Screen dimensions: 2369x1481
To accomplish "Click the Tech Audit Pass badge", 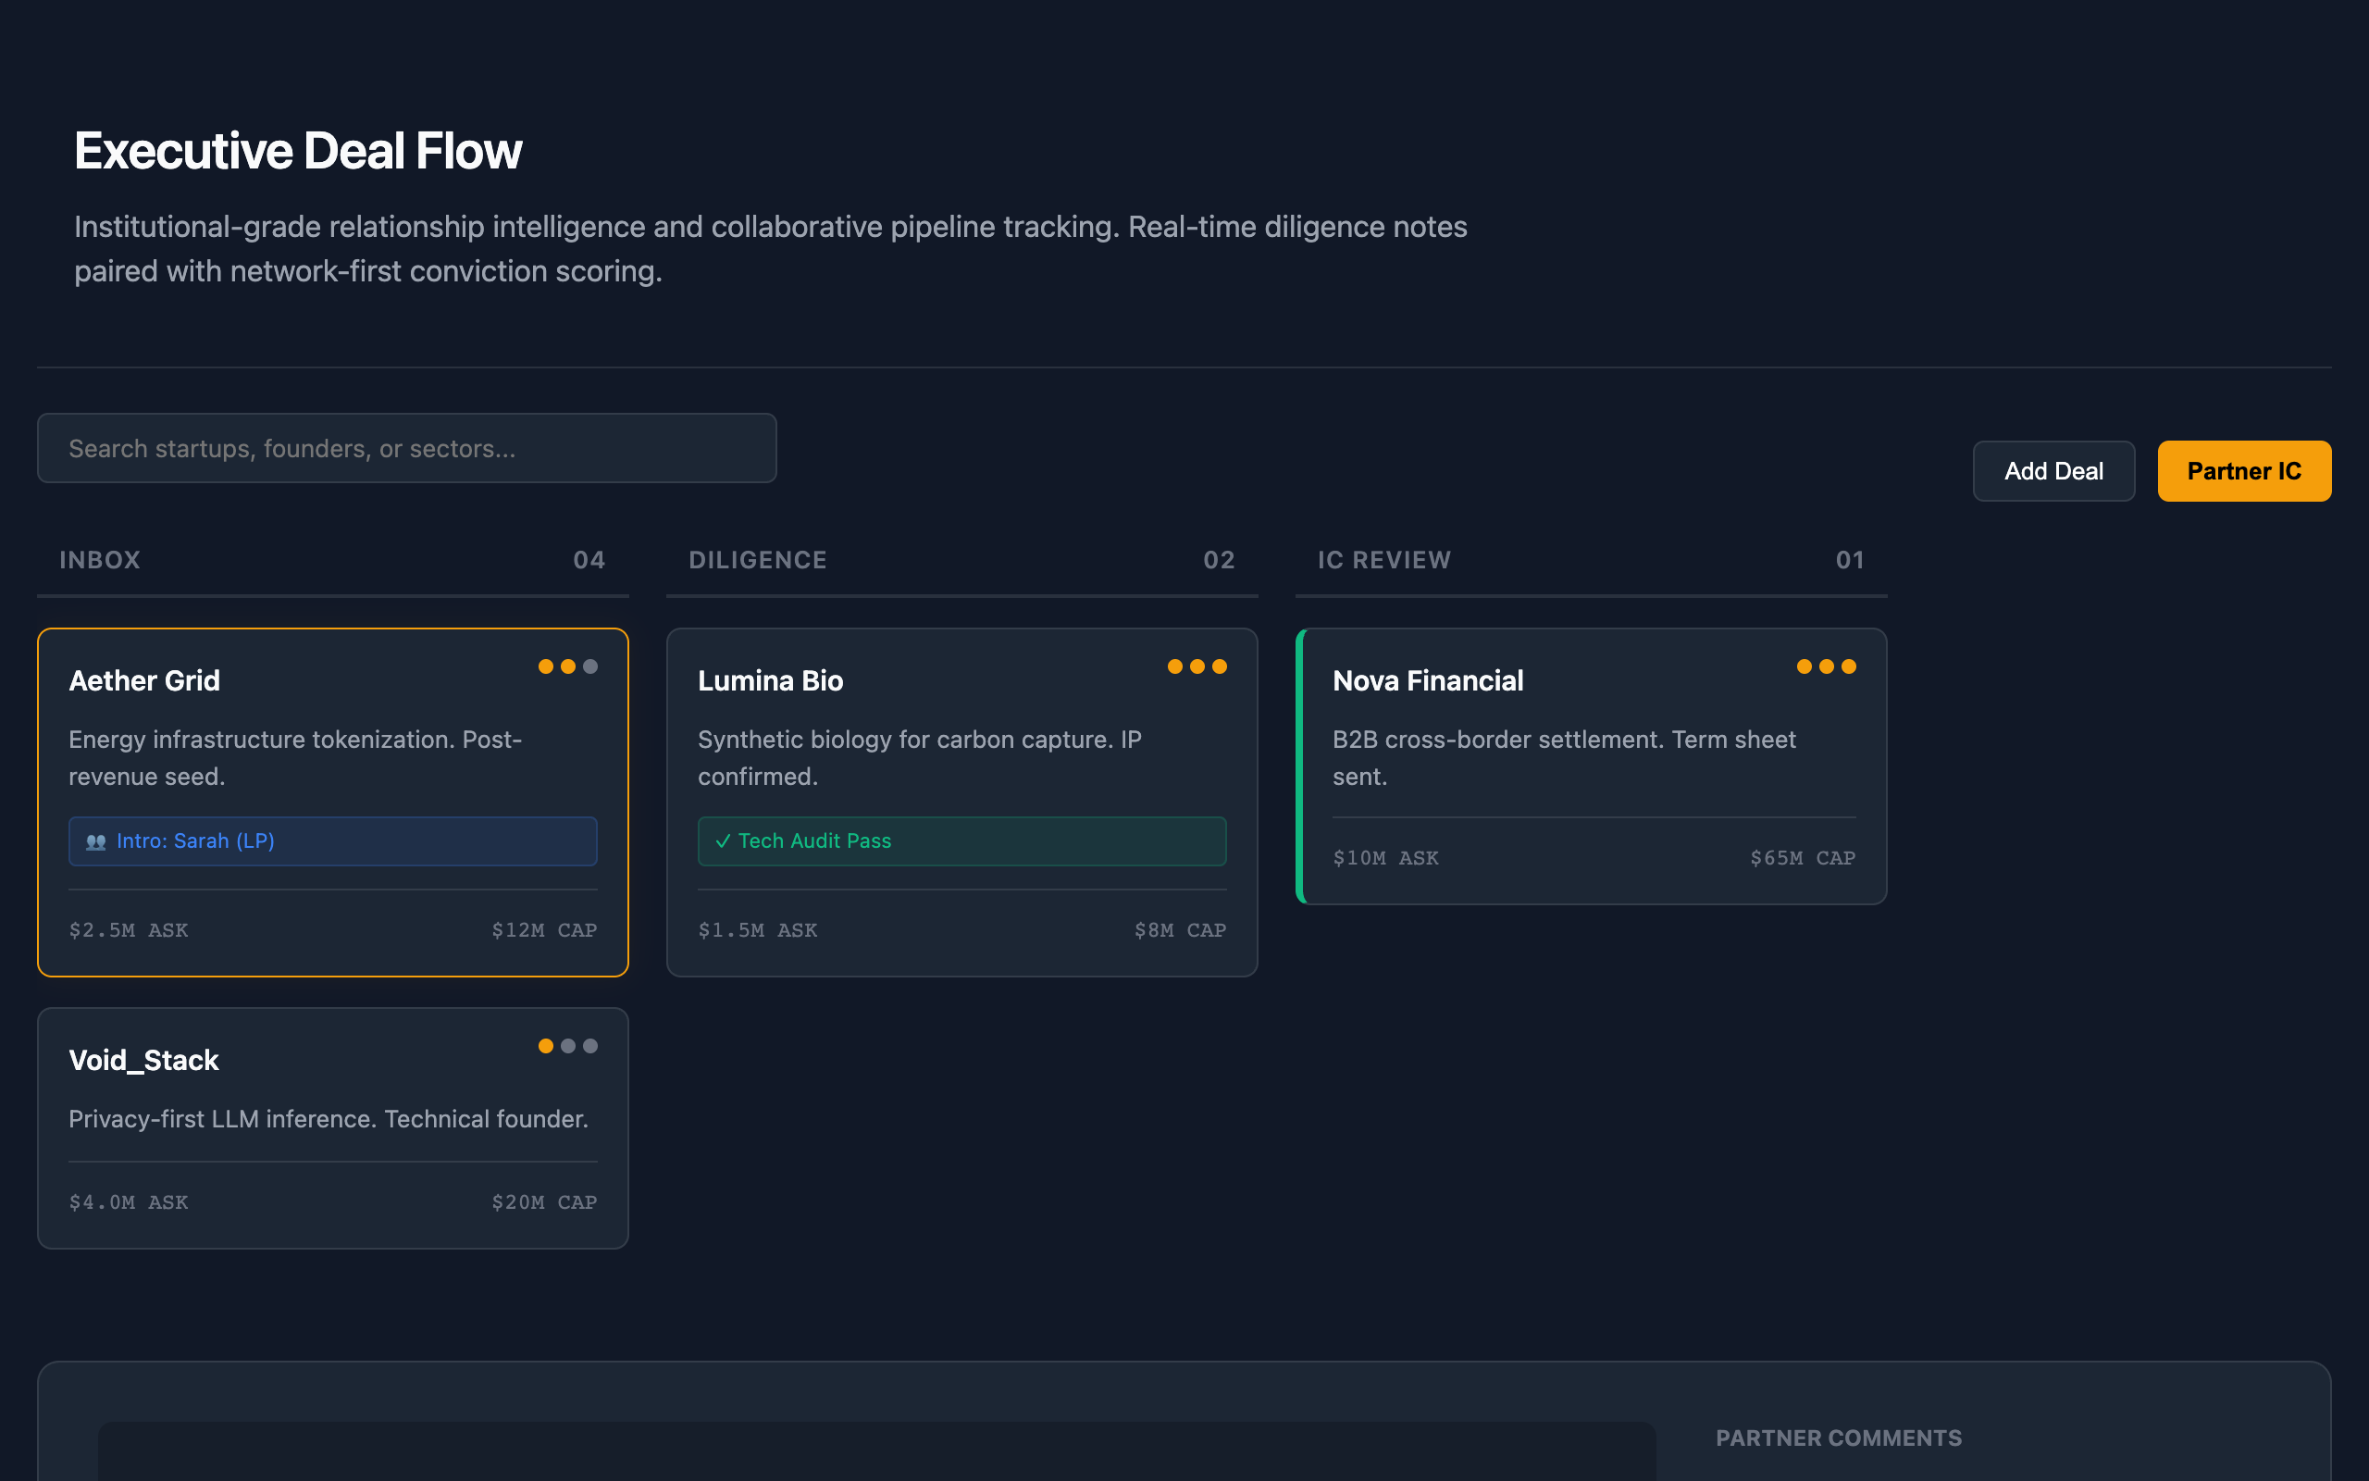I will (x=961, y=841).
